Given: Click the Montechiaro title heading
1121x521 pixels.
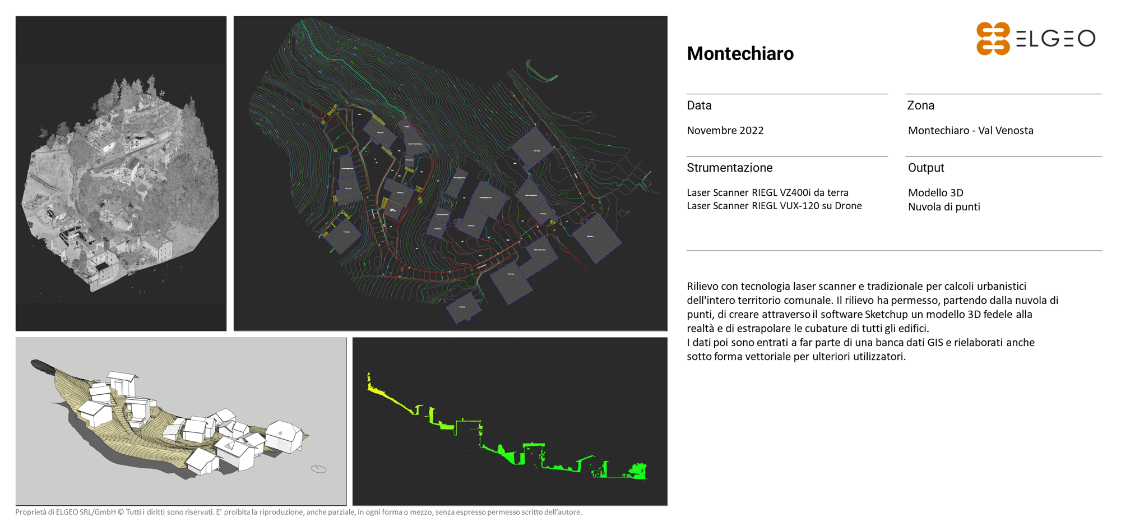Looking at the screenshot, I should 740,54.
